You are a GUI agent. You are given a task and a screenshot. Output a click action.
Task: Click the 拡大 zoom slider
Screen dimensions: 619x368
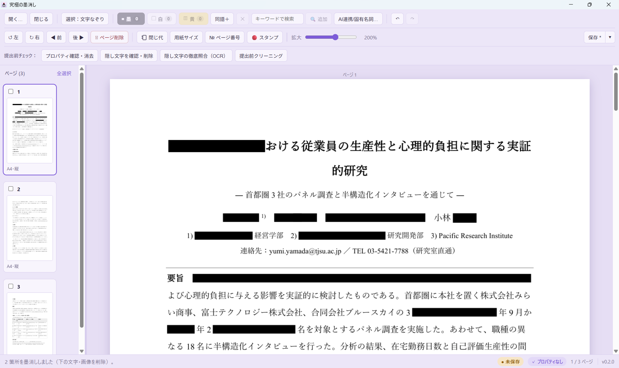tap(331, 37)
